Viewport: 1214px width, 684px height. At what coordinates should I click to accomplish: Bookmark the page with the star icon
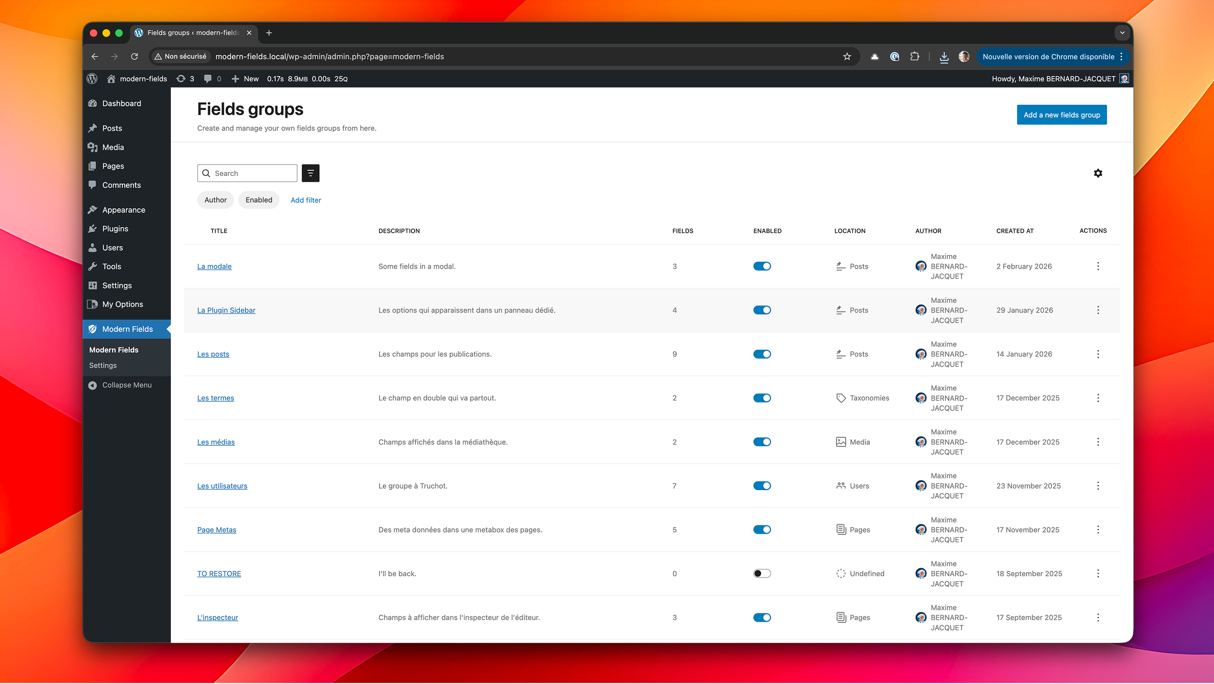click(847, 57)
